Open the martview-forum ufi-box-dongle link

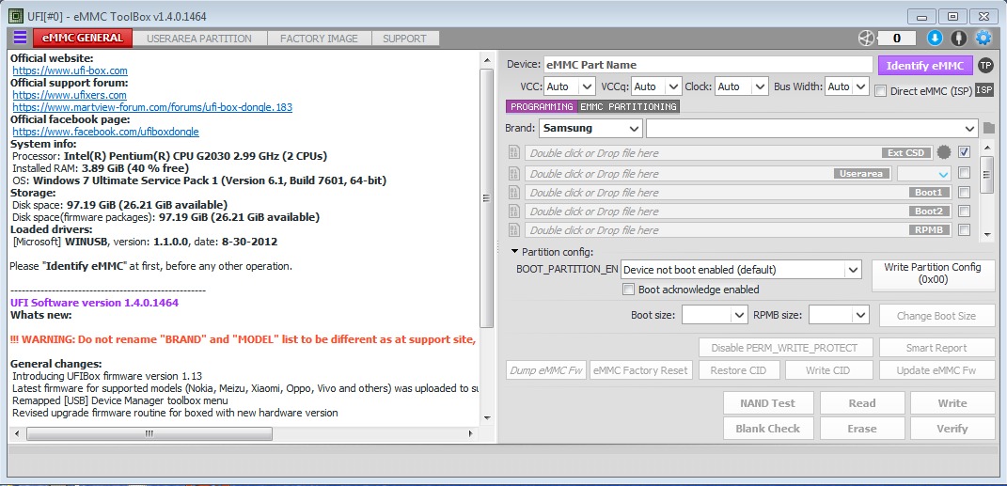[x=153, y=107]
